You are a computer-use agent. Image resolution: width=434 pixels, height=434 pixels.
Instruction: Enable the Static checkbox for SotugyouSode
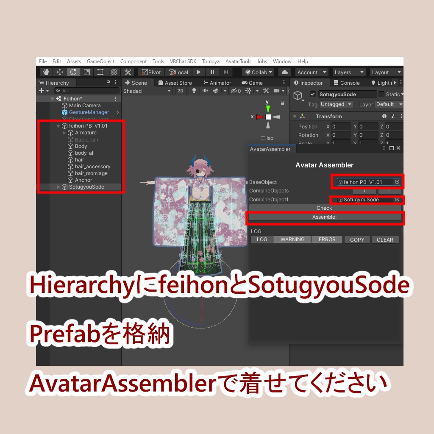click(382, 95)
